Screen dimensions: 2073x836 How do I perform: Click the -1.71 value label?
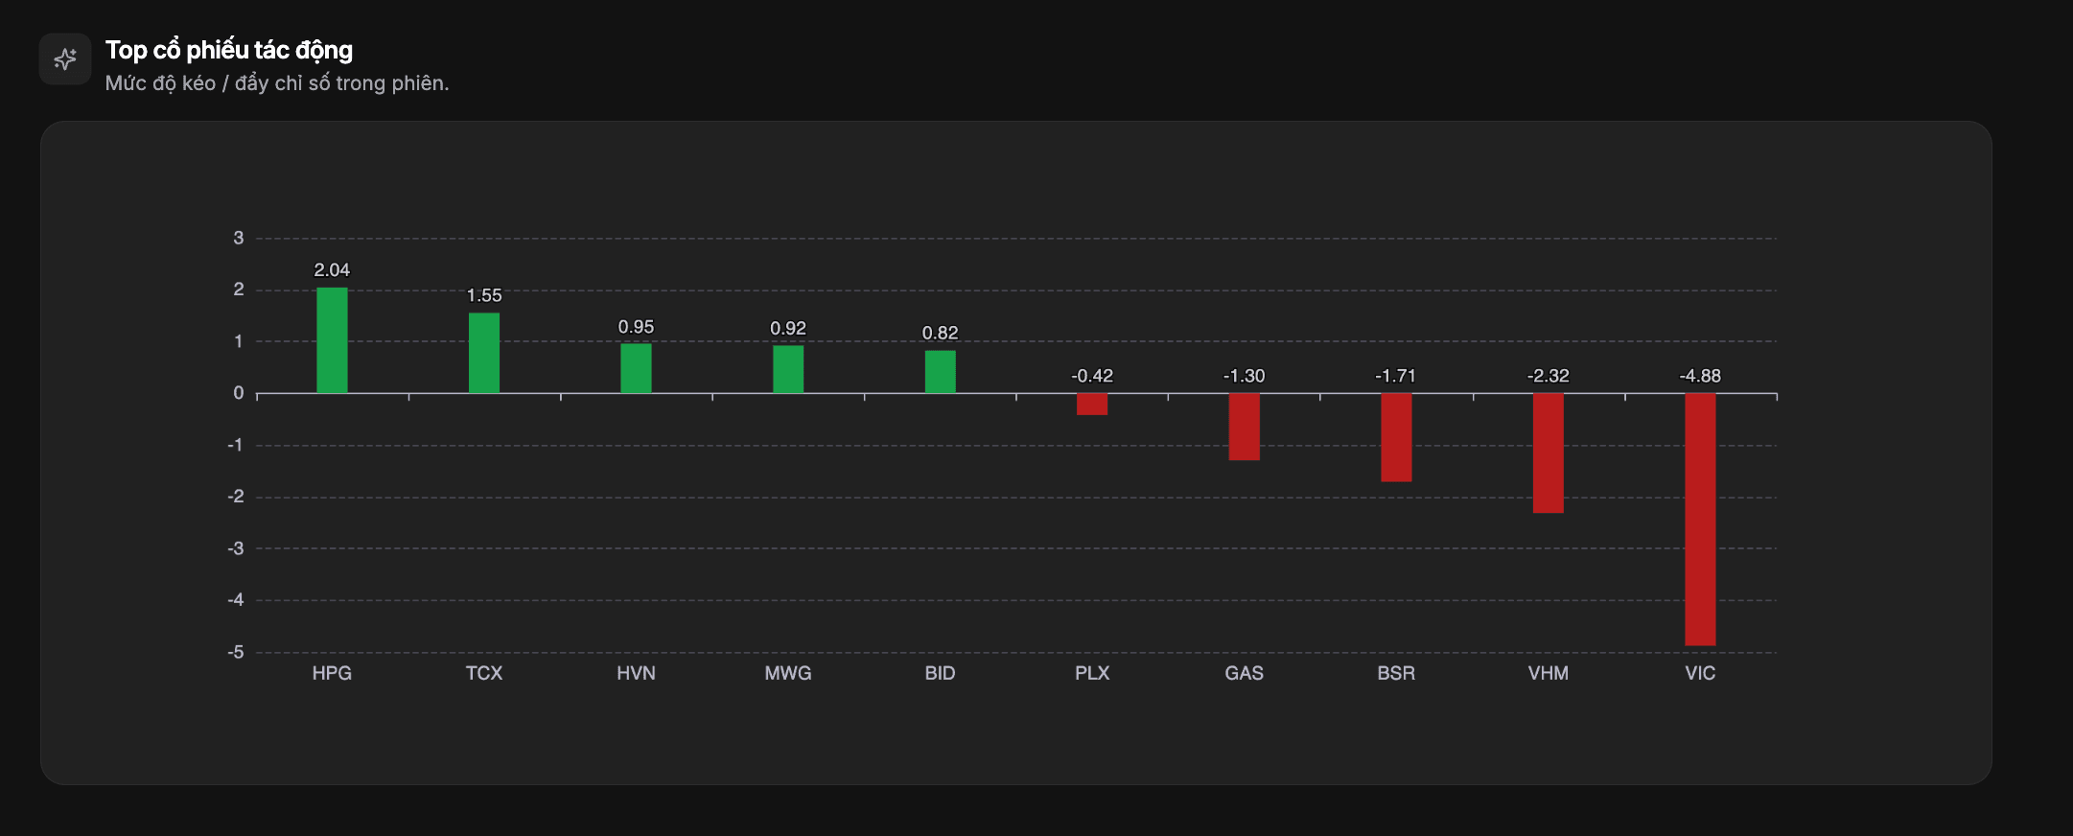click(1396, 376)
